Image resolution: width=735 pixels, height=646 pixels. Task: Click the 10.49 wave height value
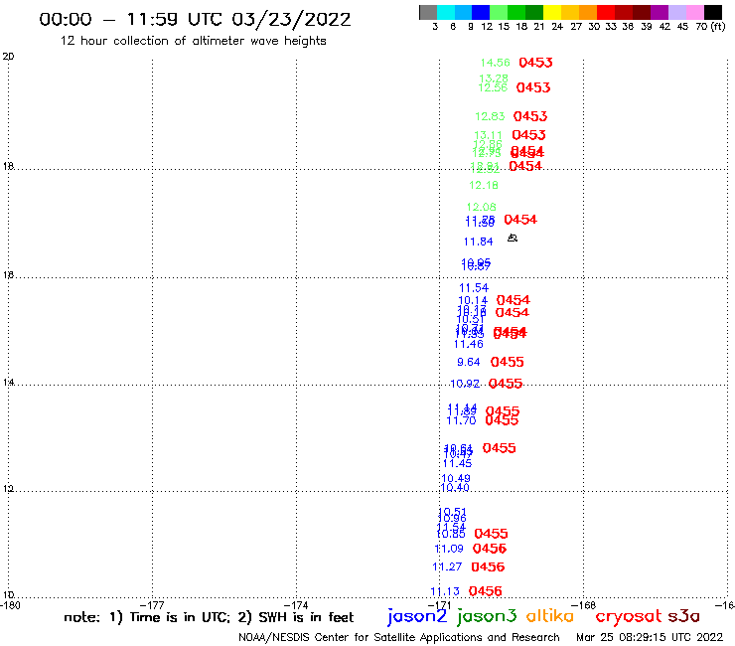click(456, 478)
